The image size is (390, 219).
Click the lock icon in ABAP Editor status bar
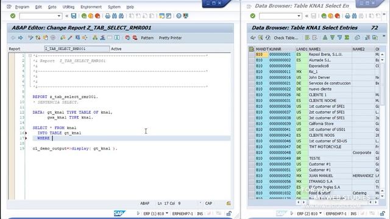click(x=229, y=214)
